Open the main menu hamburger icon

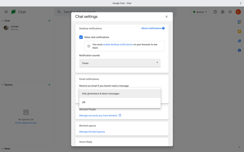tap(6, 12)
